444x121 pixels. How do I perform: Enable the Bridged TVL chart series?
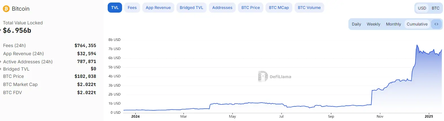click(x=191, y=8)
